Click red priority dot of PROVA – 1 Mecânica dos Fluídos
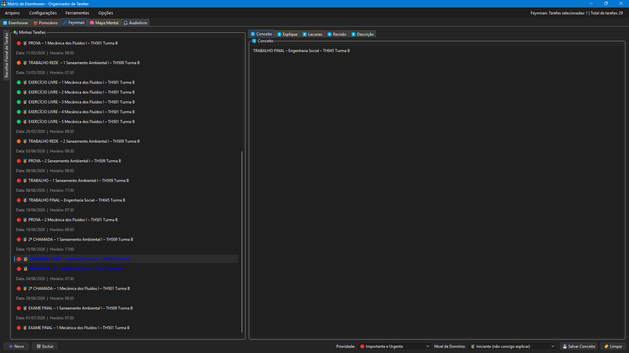 (19, 43)
